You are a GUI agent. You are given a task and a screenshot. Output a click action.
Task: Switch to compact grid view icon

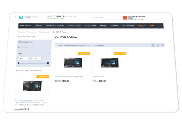coord(158,45)
